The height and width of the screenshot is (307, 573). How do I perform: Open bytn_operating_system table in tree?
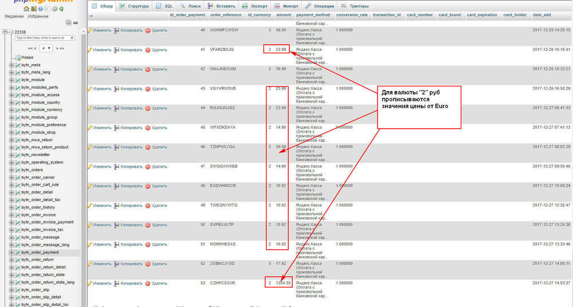(x=42, y=162)
